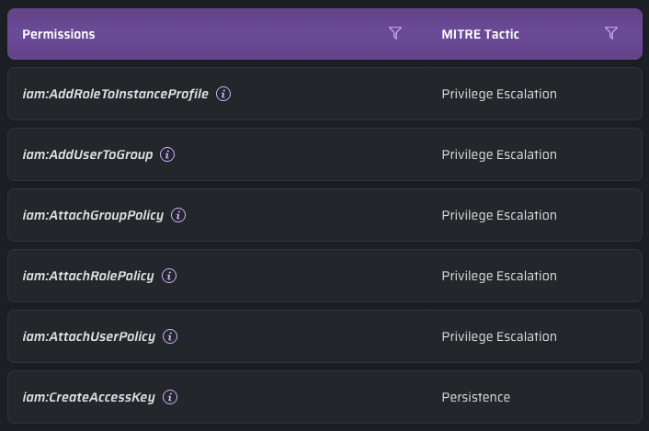Select the iam:AddRoleToInstanceProfile permission name
The height and width of the screenshot is (431, 649).
pyautogui.click(x=116, y=94)
